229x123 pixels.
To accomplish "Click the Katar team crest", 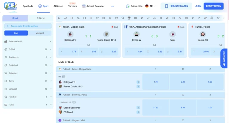I will coord(173,34).
